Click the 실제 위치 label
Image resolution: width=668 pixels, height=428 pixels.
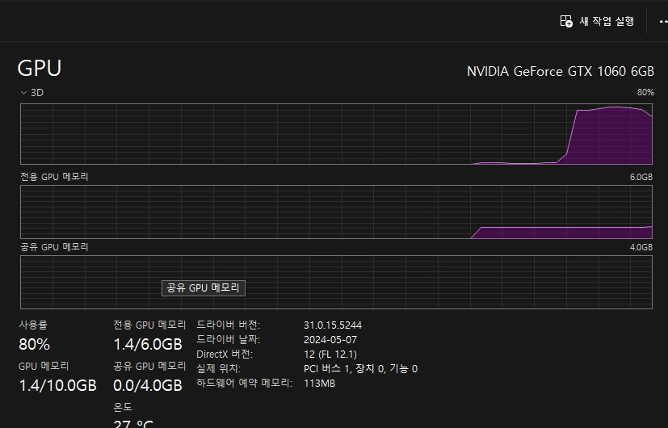[218, 368]
